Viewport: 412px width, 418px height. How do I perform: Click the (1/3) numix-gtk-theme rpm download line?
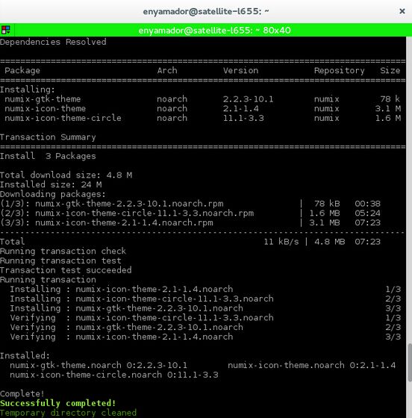190,204
